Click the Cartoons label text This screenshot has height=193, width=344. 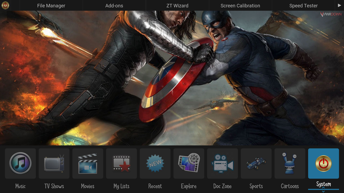click(x=290, y=186)
